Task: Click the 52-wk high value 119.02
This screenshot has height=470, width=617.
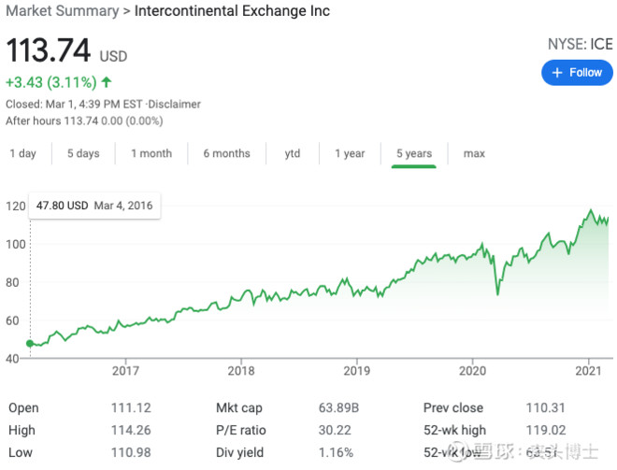Action: (546, 430)
